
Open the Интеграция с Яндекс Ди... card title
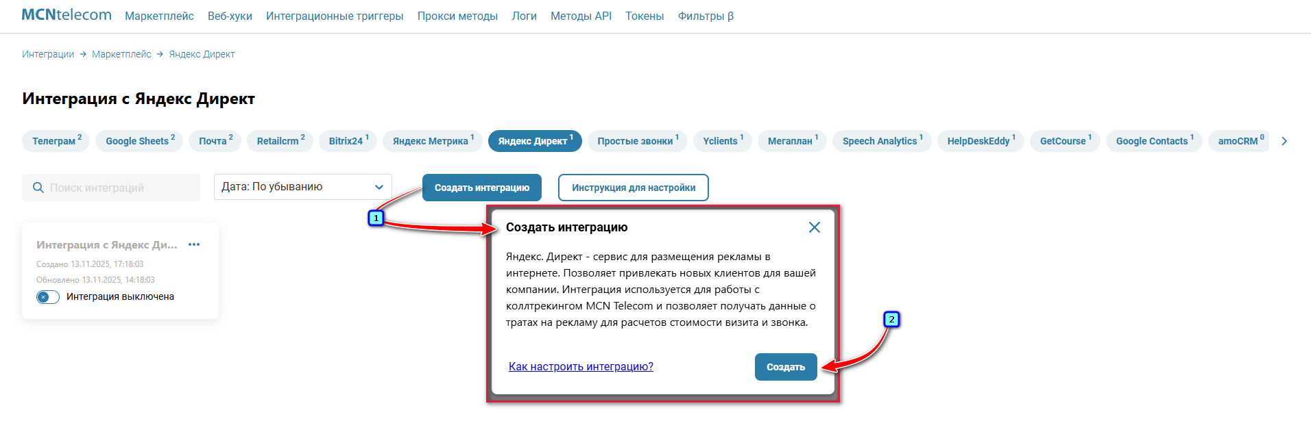[107, 244]
